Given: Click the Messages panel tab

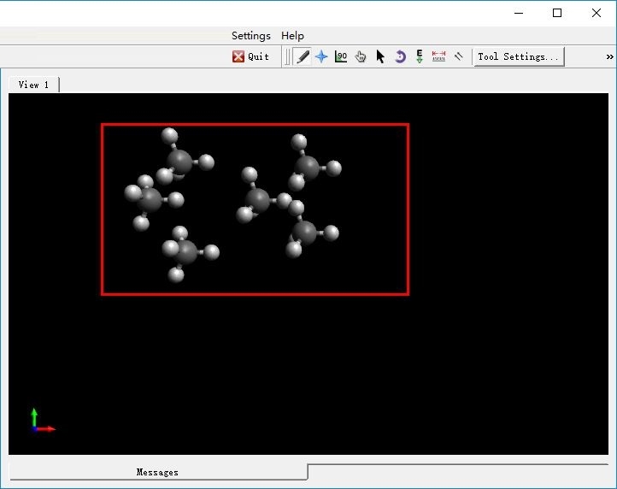Looking at the screenshot, I should click(x=157, y=472).
